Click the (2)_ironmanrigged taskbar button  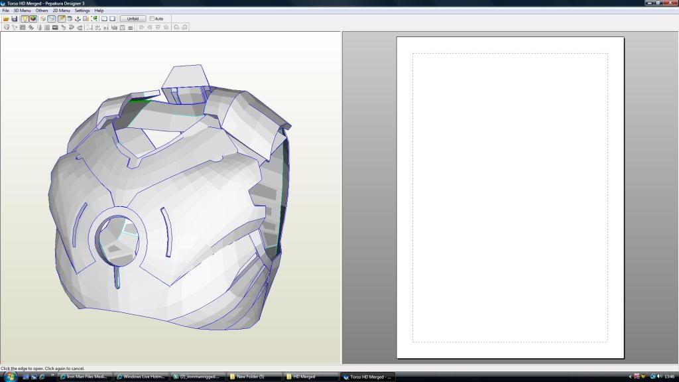coord(198,377)
